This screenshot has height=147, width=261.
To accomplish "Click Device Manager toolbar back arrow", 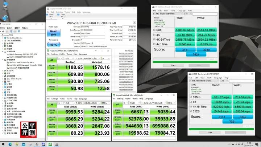I will tap(1, 31).
